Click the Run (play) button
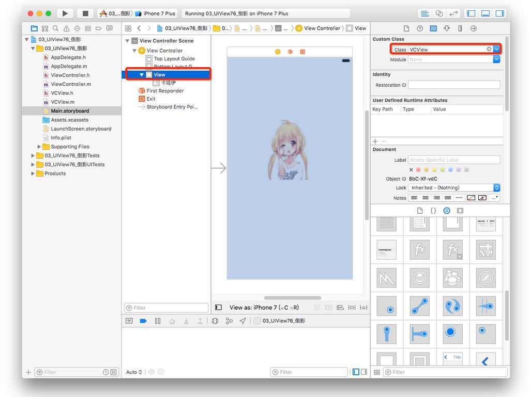531x397 pixels. click(65, 13)
